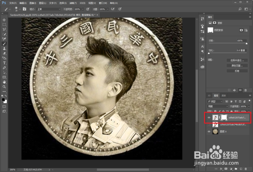
Task: Delete layer trash icon in Layers panel
Action: (x=246, y=169)
